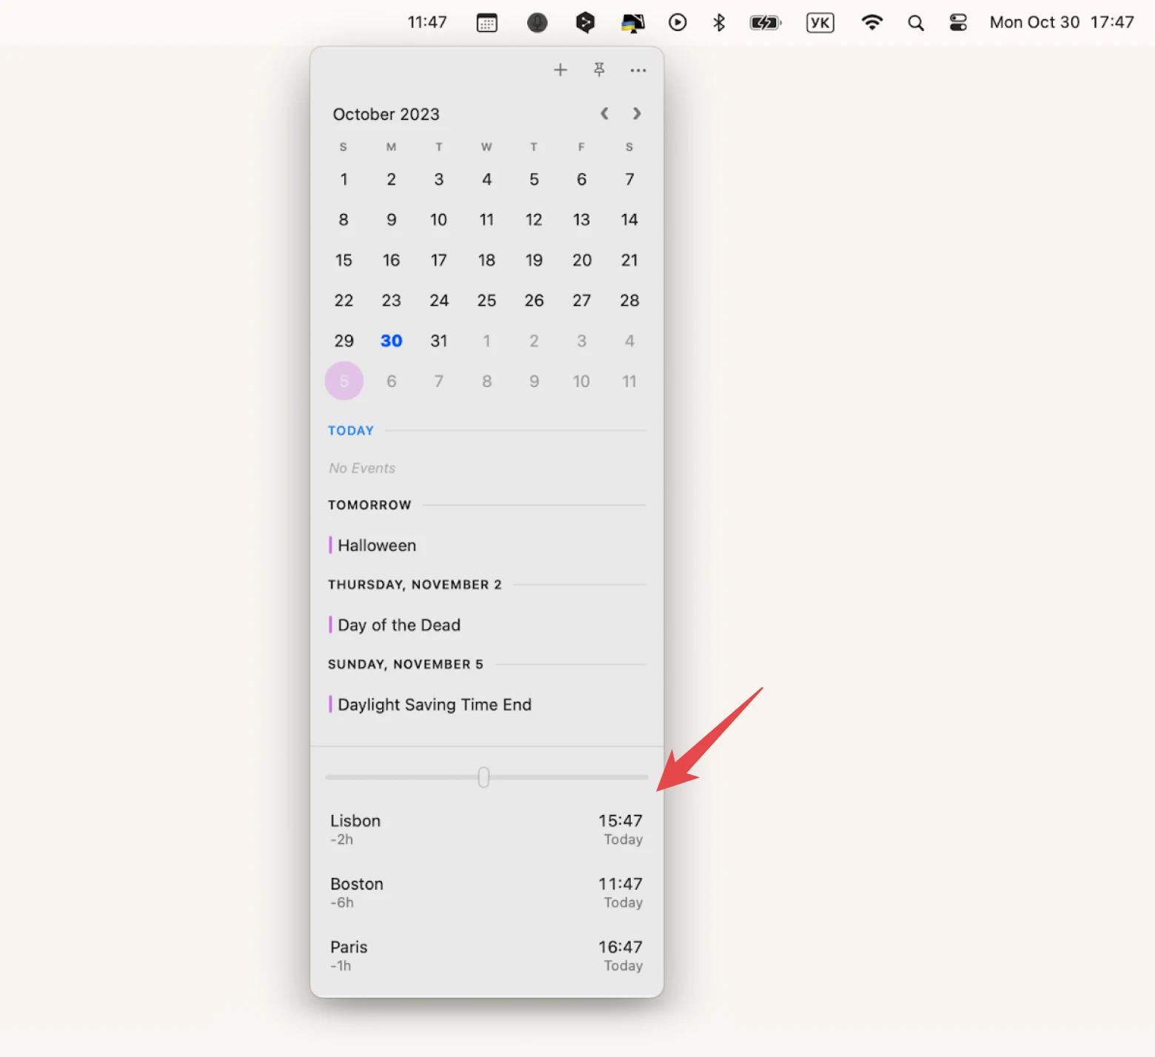This screenshot has height=1057, width=1155.
Task: Open Spotlight search magnifier
Action: (916, 23)
